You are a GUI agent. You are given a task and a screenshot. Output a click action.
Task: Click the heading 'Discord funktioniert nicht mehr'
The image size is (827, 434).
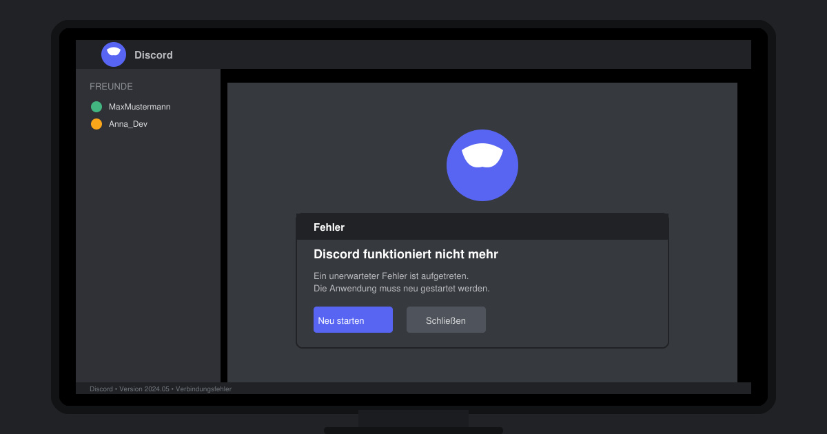pyautogui.click(x=406, y=254)
